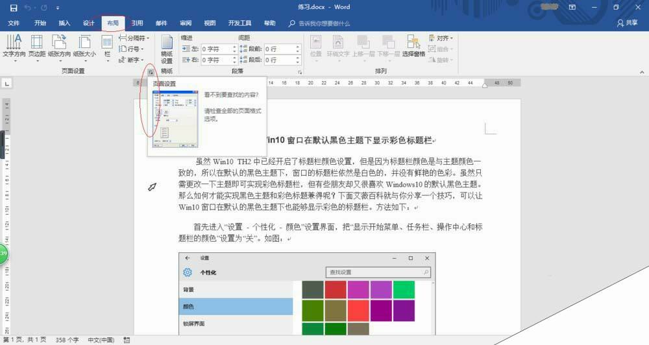Click the document heading about Win10 彩色标题栏
This screenshot has width=649, height=345.
pyautogui.click(x=350, y=140)
